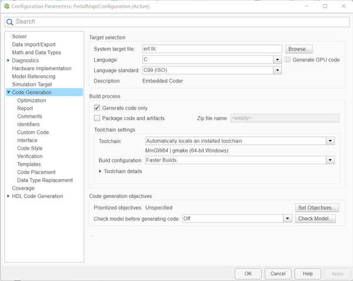353x281 pixels.
Task: Select Data Type Replacement item
Action: pos(45,180)
